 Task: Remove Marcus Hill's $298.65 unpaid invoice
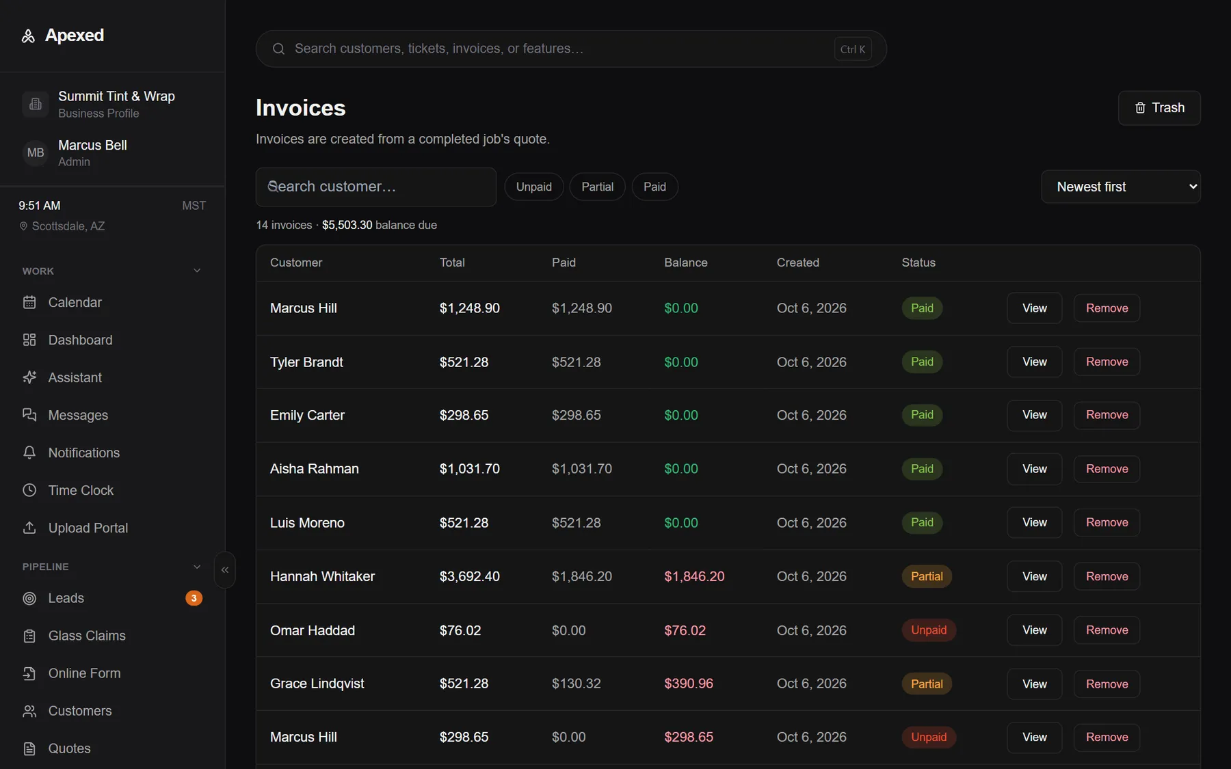coord(1107,737)
